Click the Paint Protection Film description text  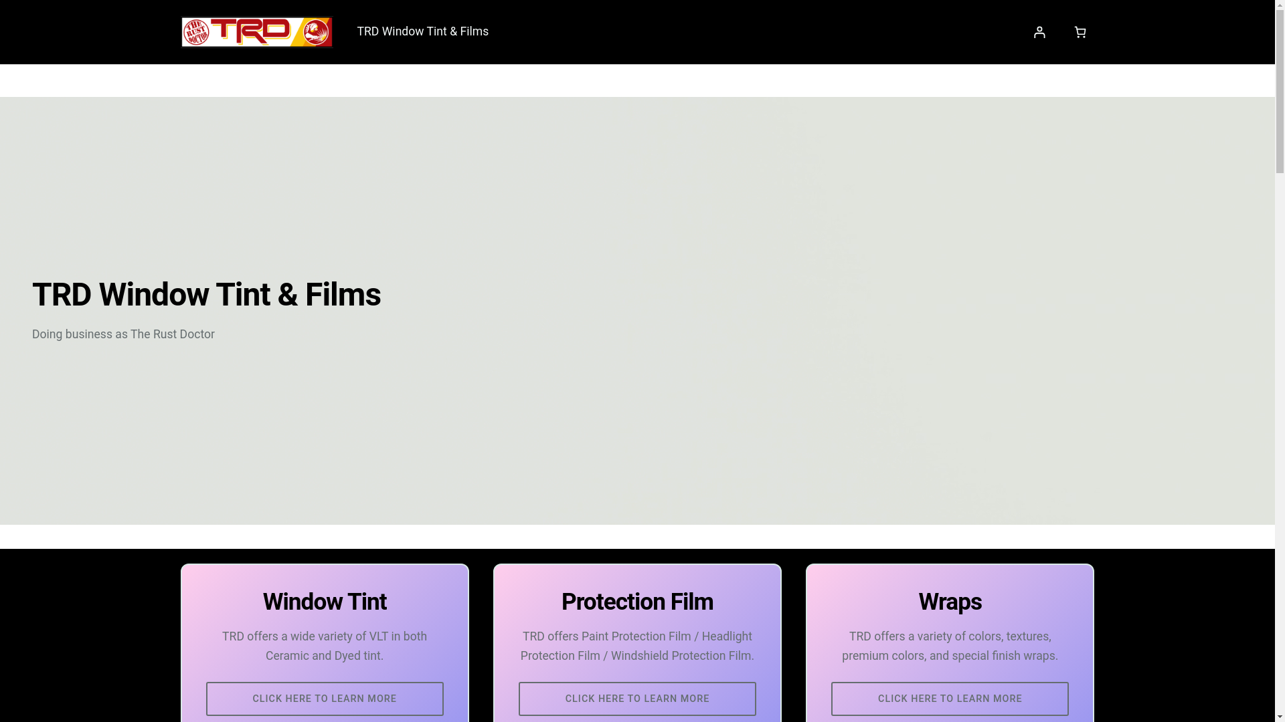[x=637, y=646]
